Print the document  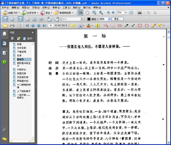coord(12,26)
